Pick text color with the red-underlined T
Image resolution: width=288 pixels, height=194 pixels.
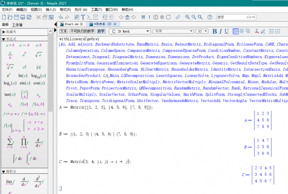click(257, 31)
